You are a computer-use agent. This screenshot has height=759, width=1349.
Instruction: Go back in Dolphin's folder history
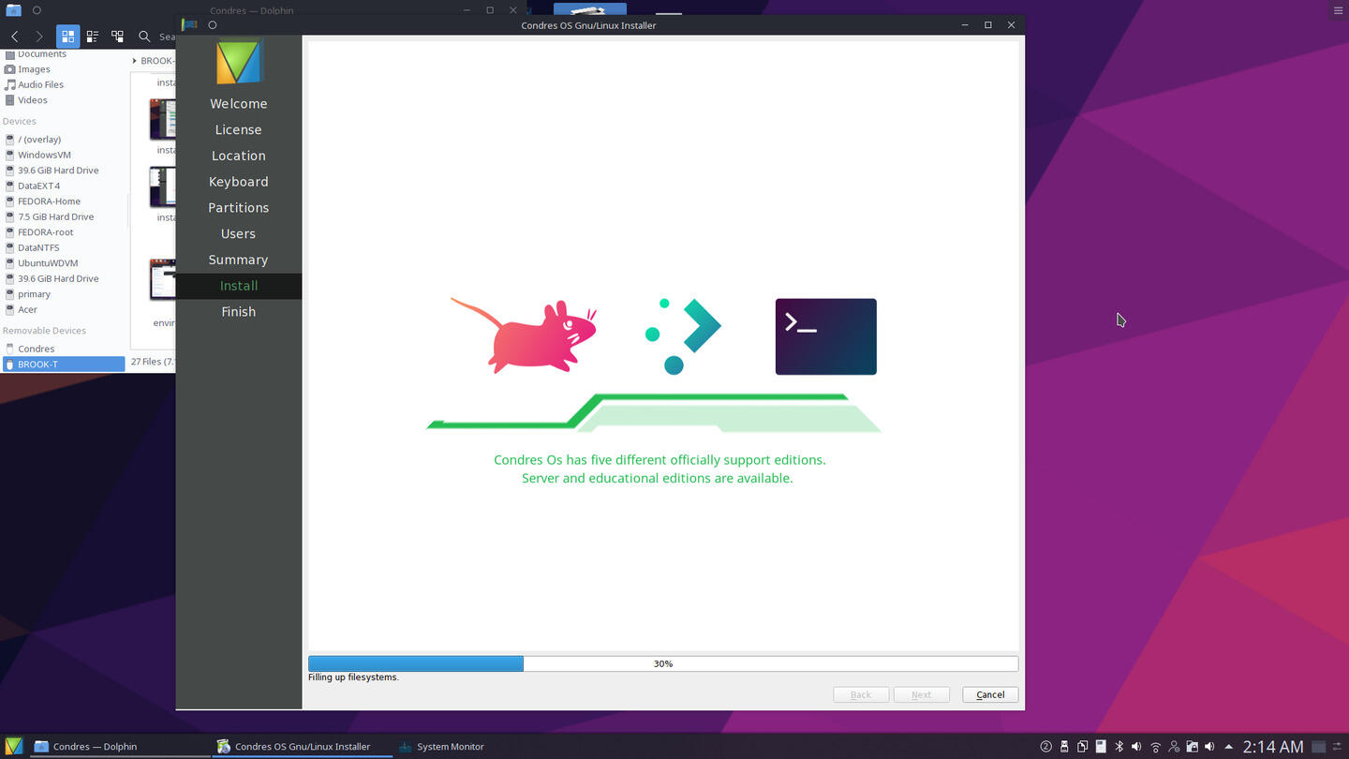(x=15, y=37)
